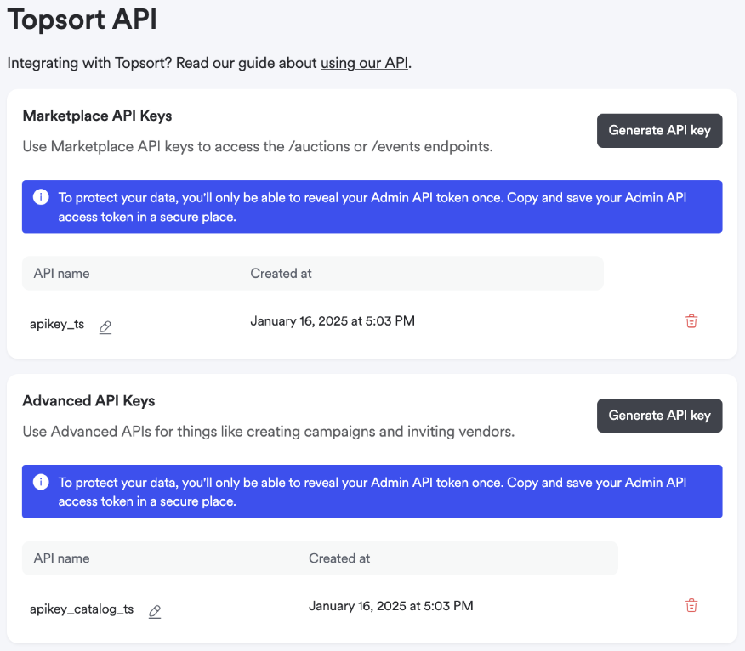745x651 pixels.
Task: Click the API name column header in Advanced table
Action: pos(61,558)
